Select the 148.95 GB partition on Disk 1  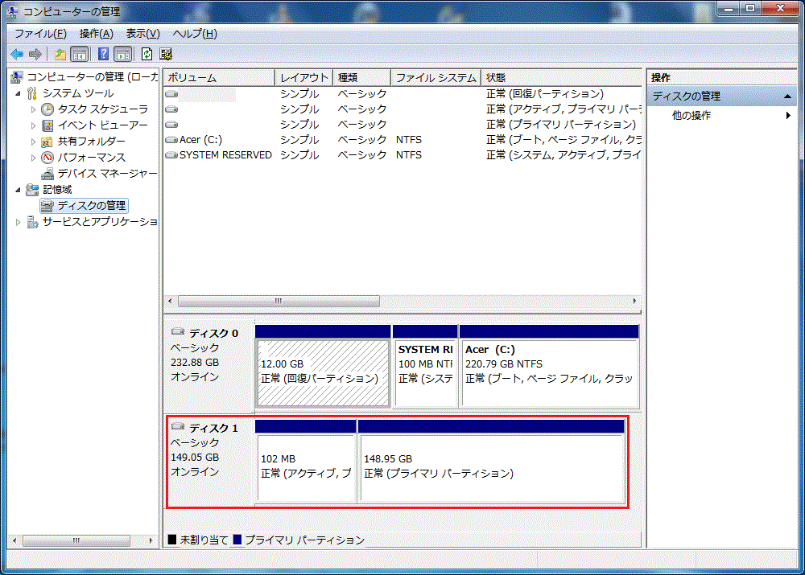point(491,466)
